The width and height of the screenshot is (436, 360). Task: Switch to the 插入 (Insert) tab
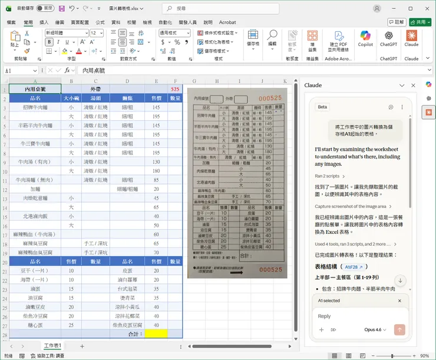click(44, 22)
